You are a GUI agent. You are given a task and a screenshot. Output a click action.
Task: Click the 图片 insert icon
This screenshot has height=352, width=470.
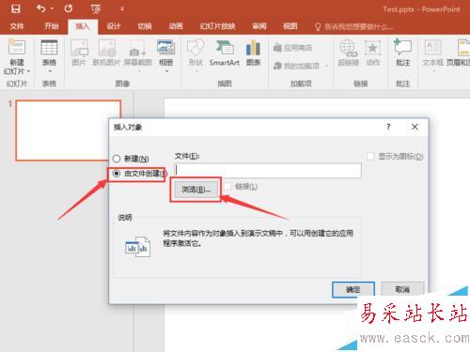tap(79, 48)
